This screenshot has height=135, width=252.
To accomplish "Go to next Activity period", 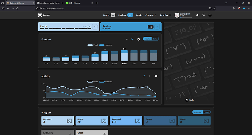I will (149, 76).
